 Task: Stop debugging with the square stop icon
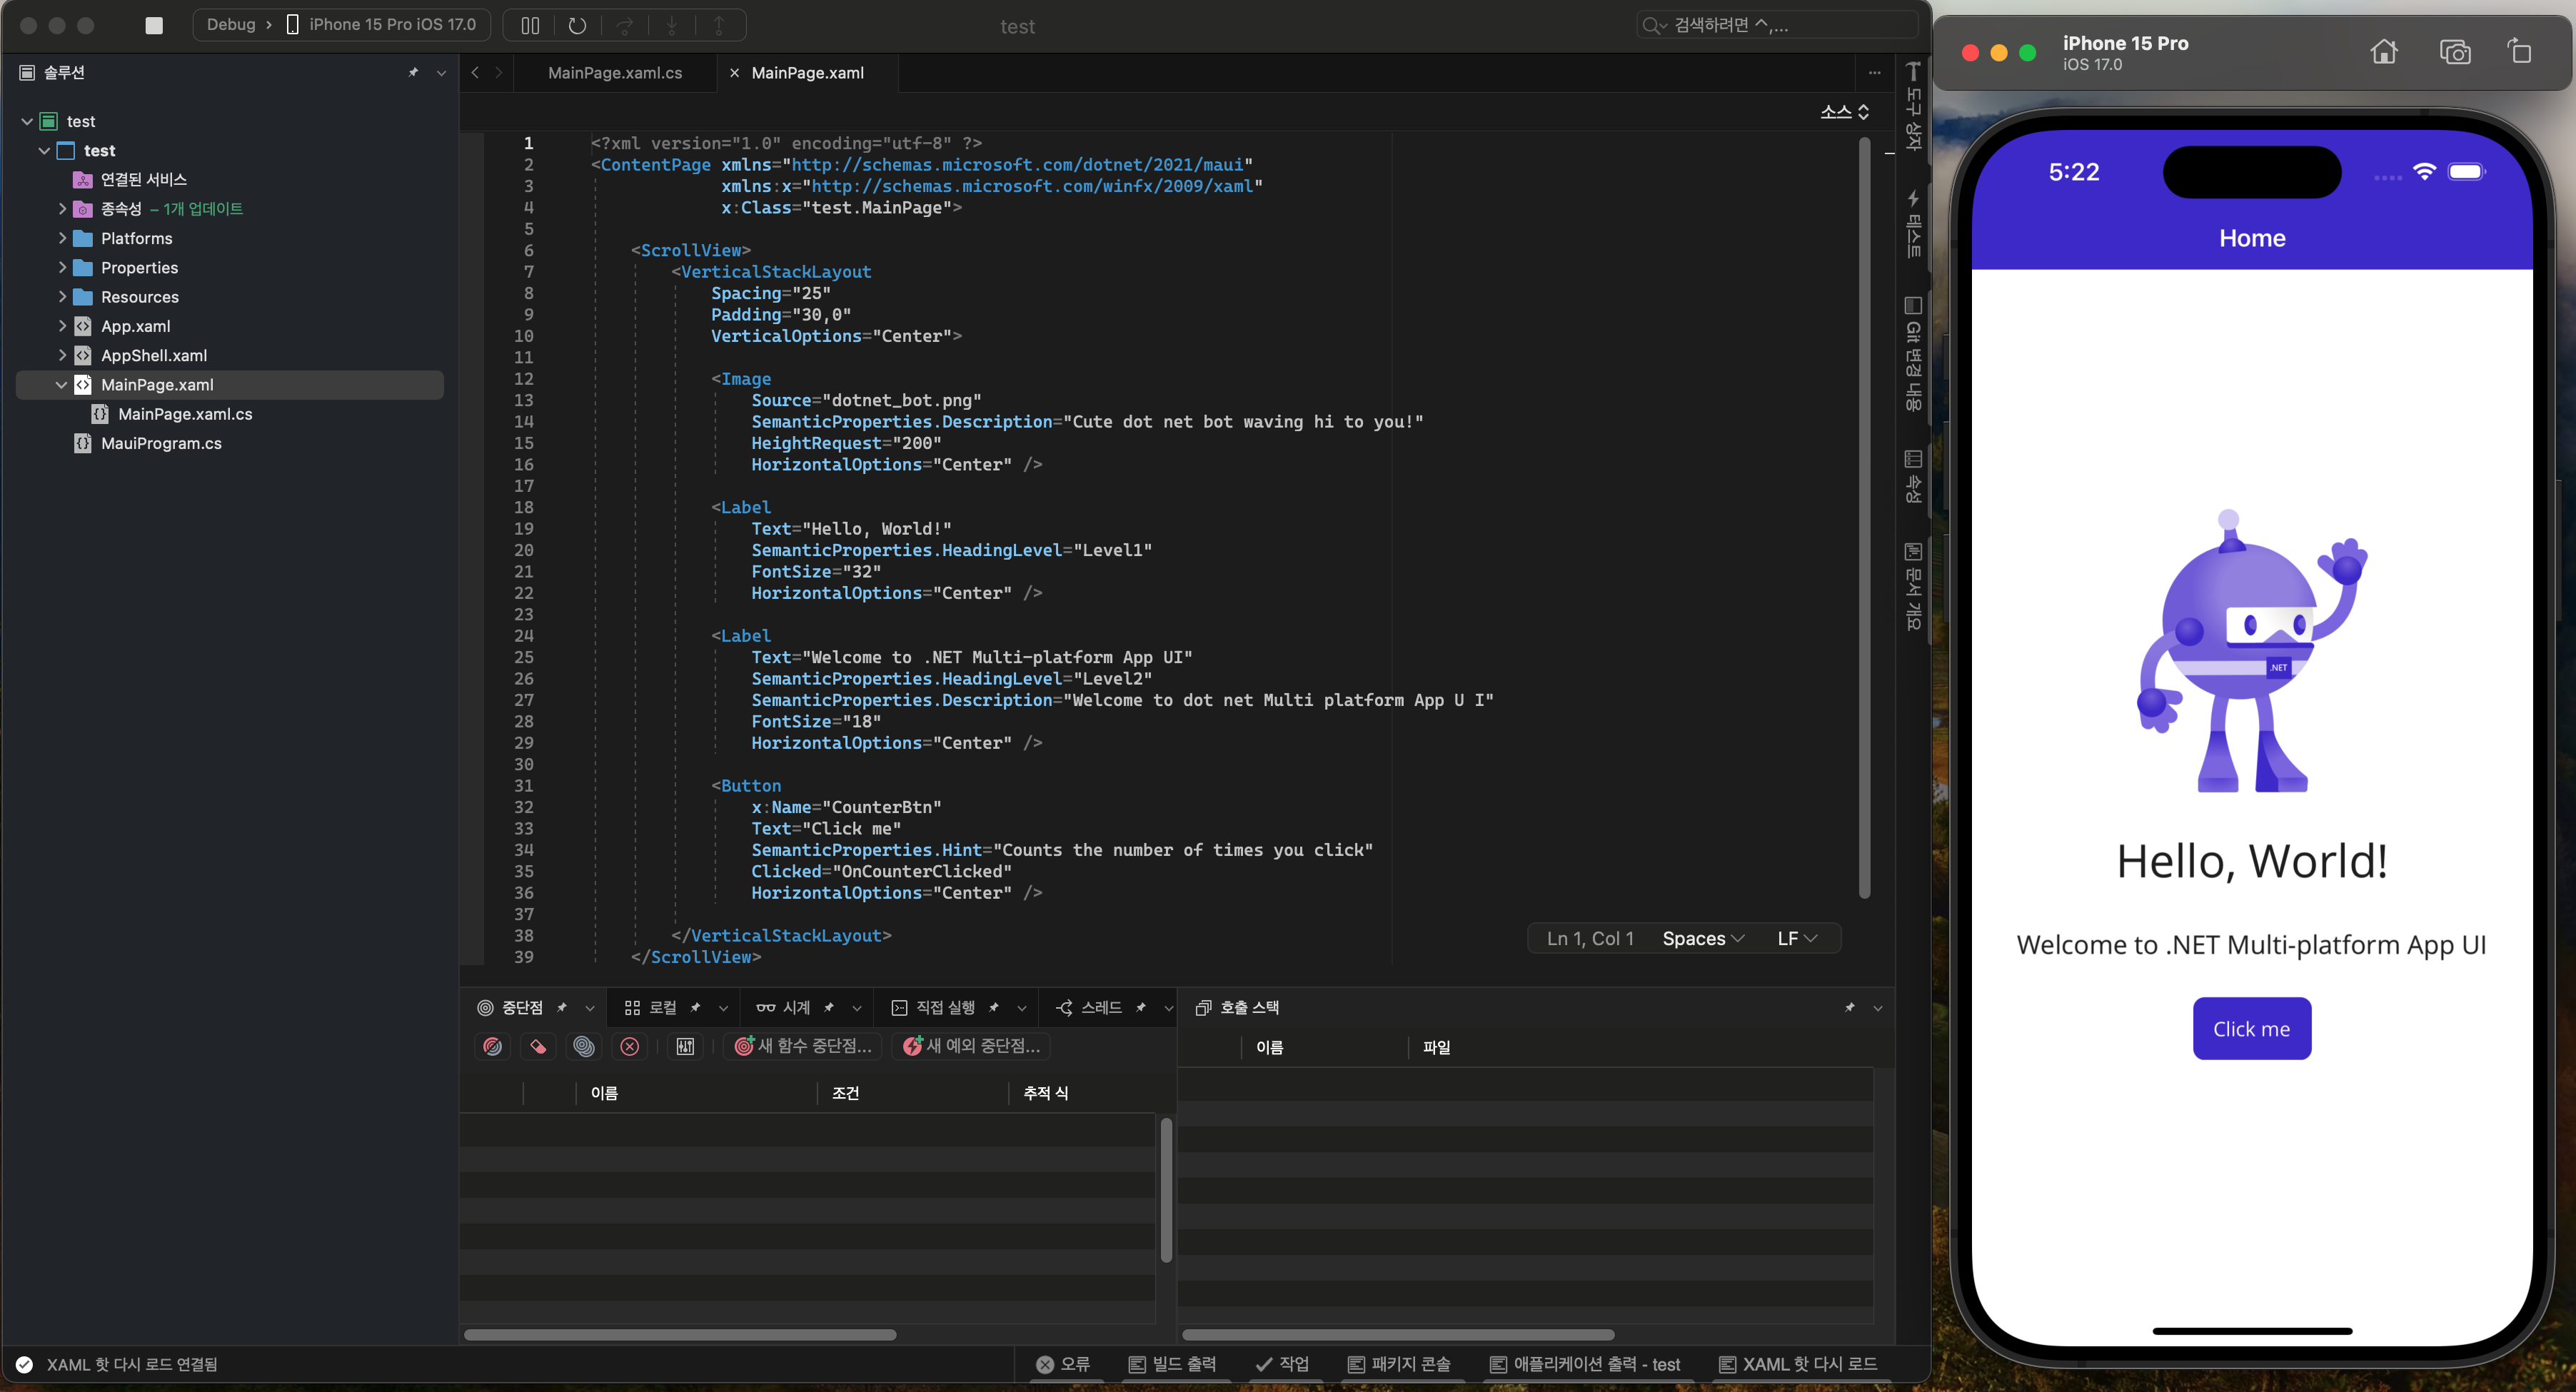click(153, 25)
